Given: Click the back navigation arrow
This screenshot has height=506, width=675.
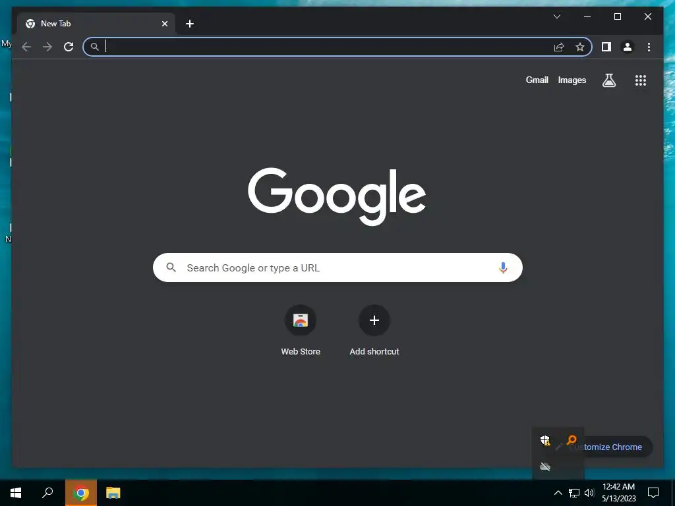Looking at the screenshot, I should tap(26, 47).
